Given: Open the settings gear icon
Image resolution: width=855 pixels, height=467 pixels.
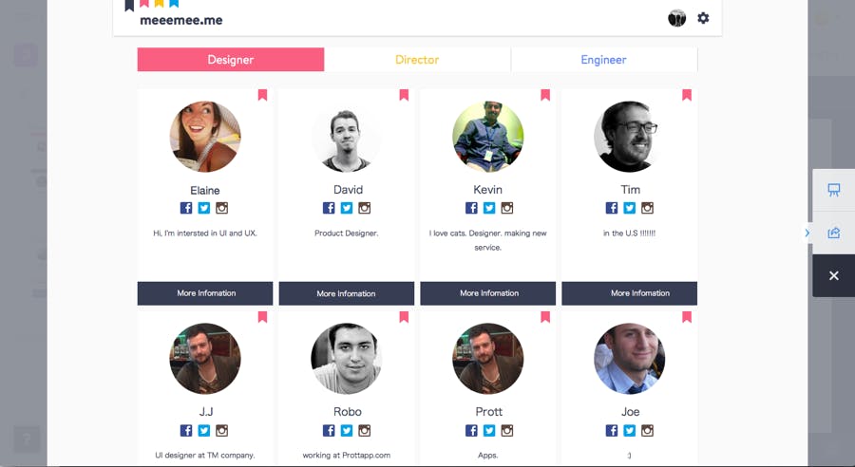Looking at the screenshot, I should click(x=703, y=18).
